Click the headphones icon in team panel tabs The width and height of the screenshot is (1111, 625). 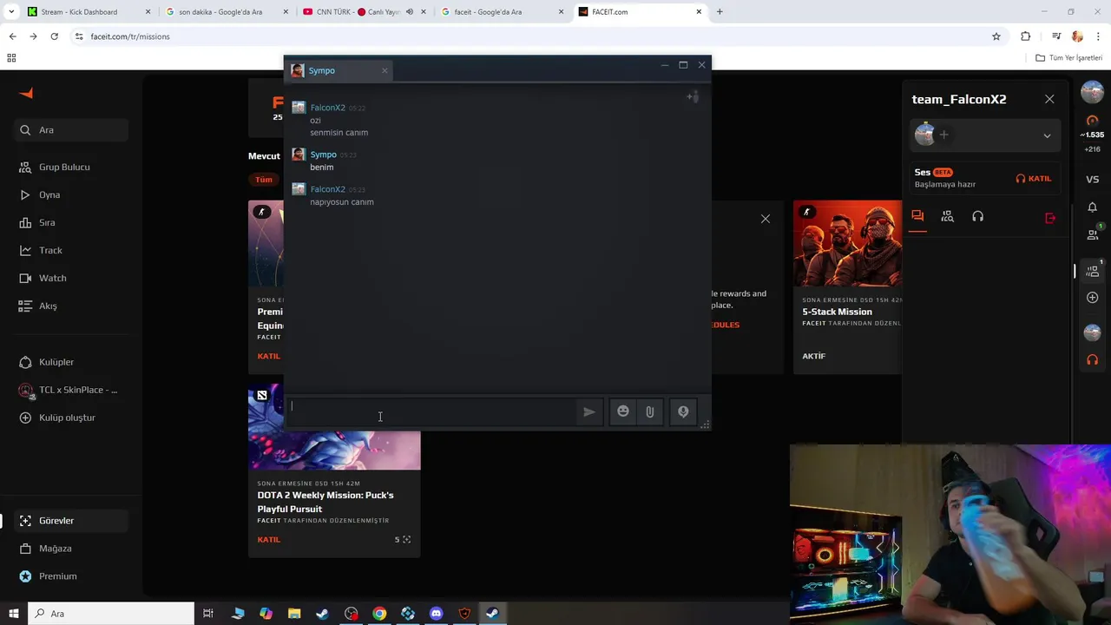click(977, 216)
